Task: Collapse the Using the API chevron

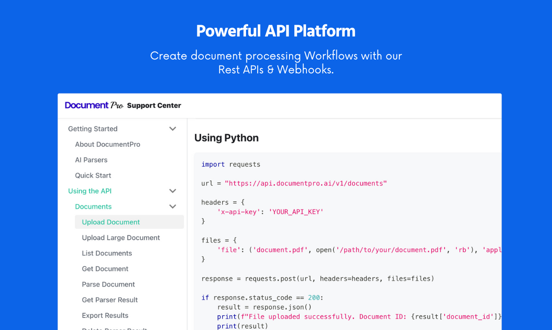Action: (173, 191)
